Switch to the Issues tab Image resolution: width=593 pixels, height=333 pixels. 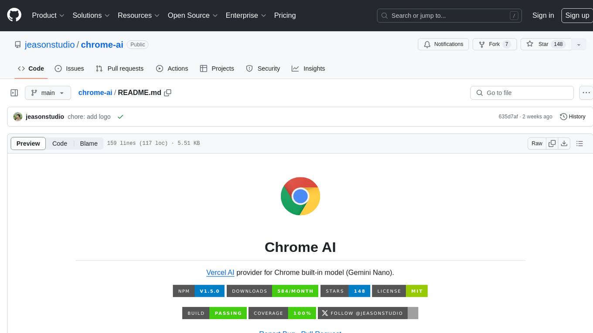(69, 68)
